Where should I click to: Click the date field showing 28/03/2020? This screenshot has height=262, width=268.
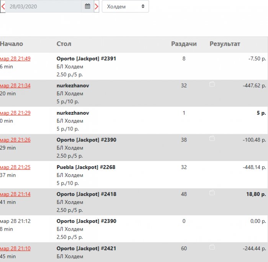click(43, 7)
